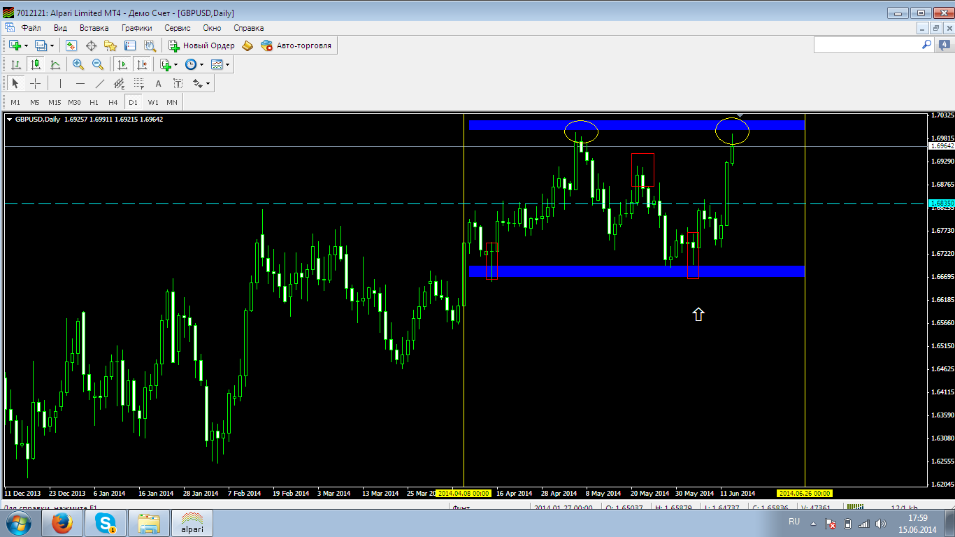Select the Cursor arrow tool
This screenshot has width=955, height=537.
click(x=16, y=83)
